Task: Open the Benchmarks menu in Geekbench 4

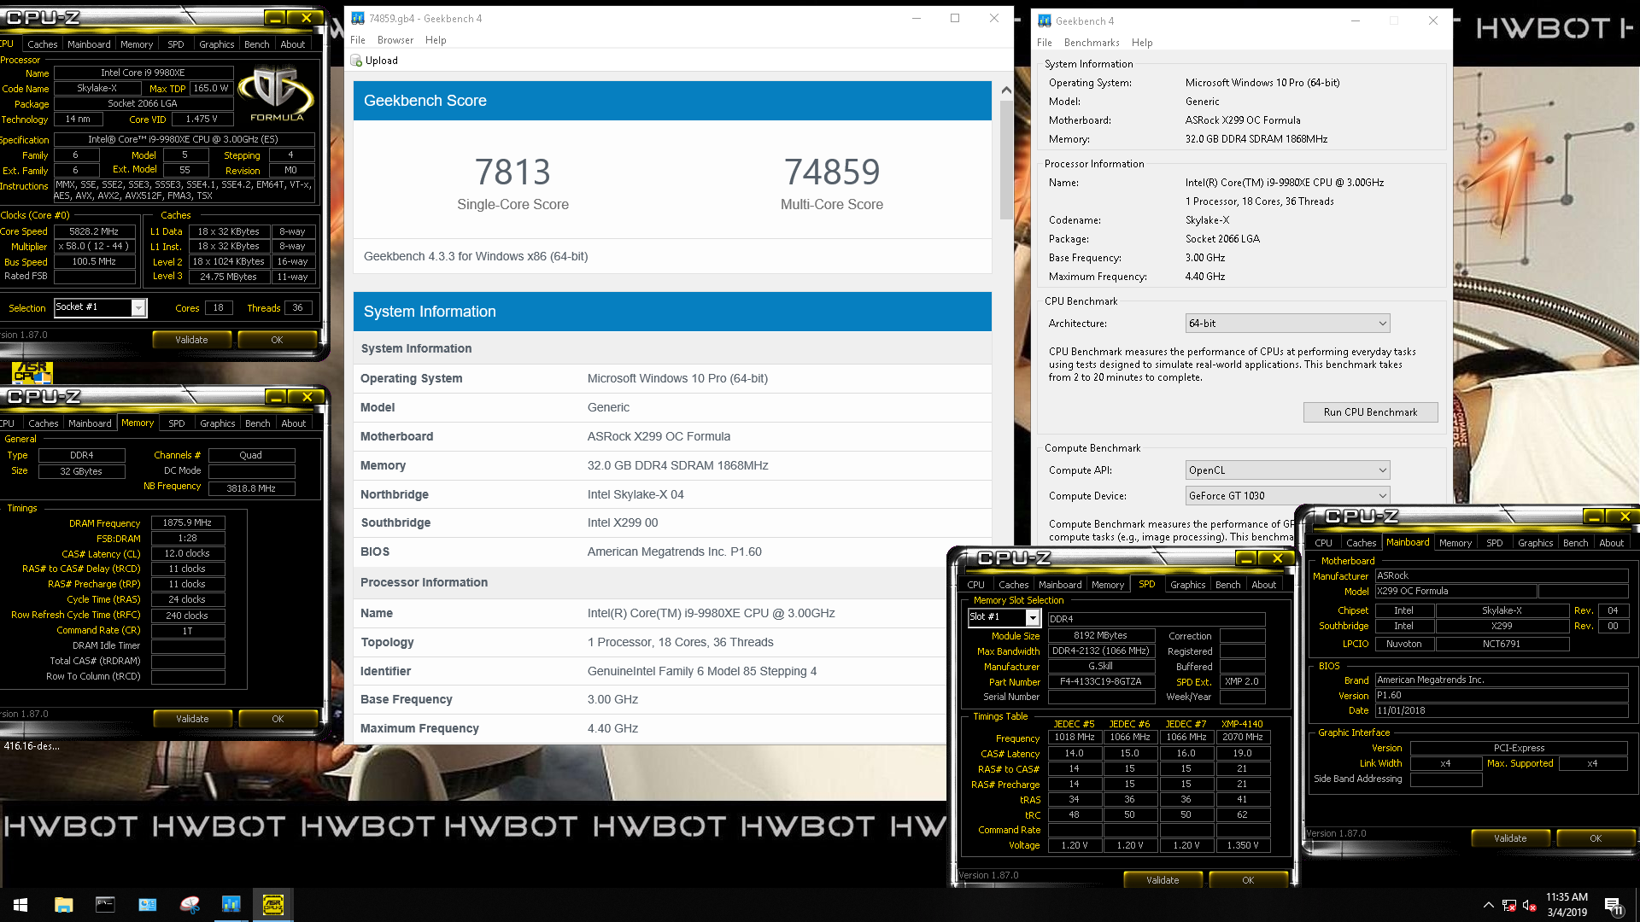Action: [1092, 43]
